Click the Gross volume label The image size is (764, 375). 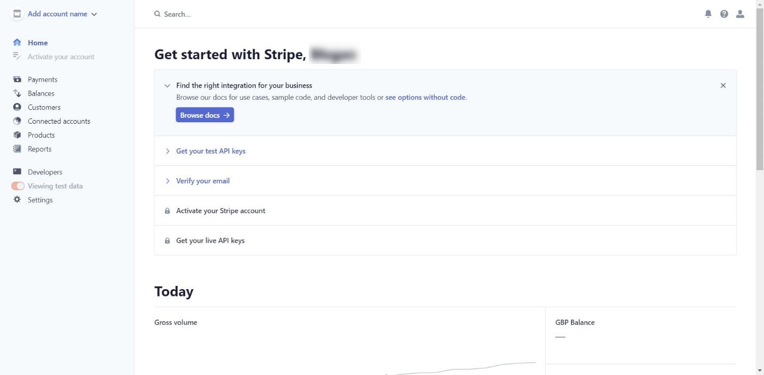click(x=176, y=322)
